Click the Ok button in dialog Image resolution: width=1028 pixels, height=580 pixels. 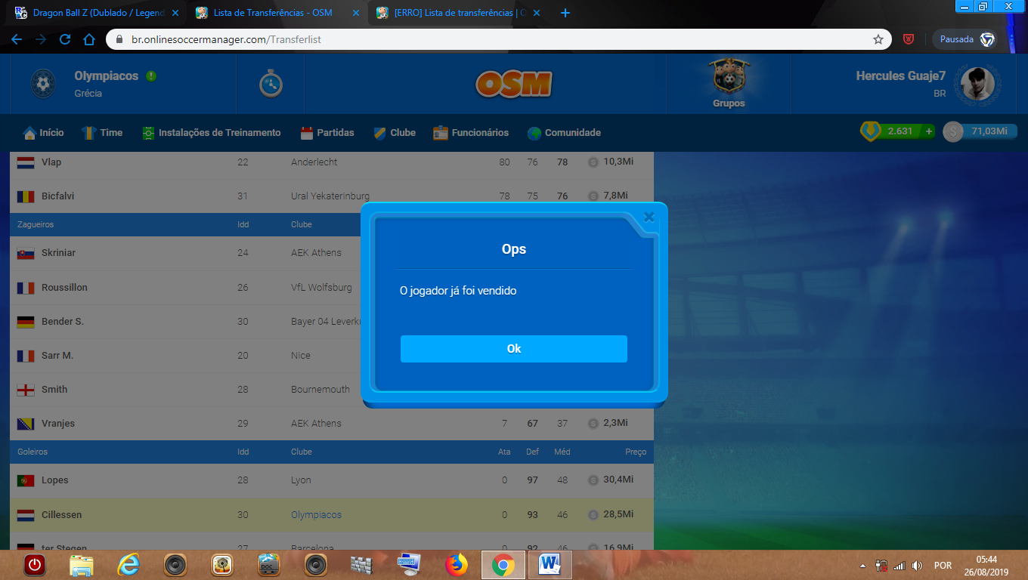(513, 349)
